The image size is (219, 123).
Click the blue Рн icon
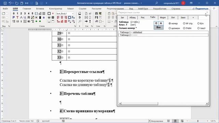click(x=73, y=17)
